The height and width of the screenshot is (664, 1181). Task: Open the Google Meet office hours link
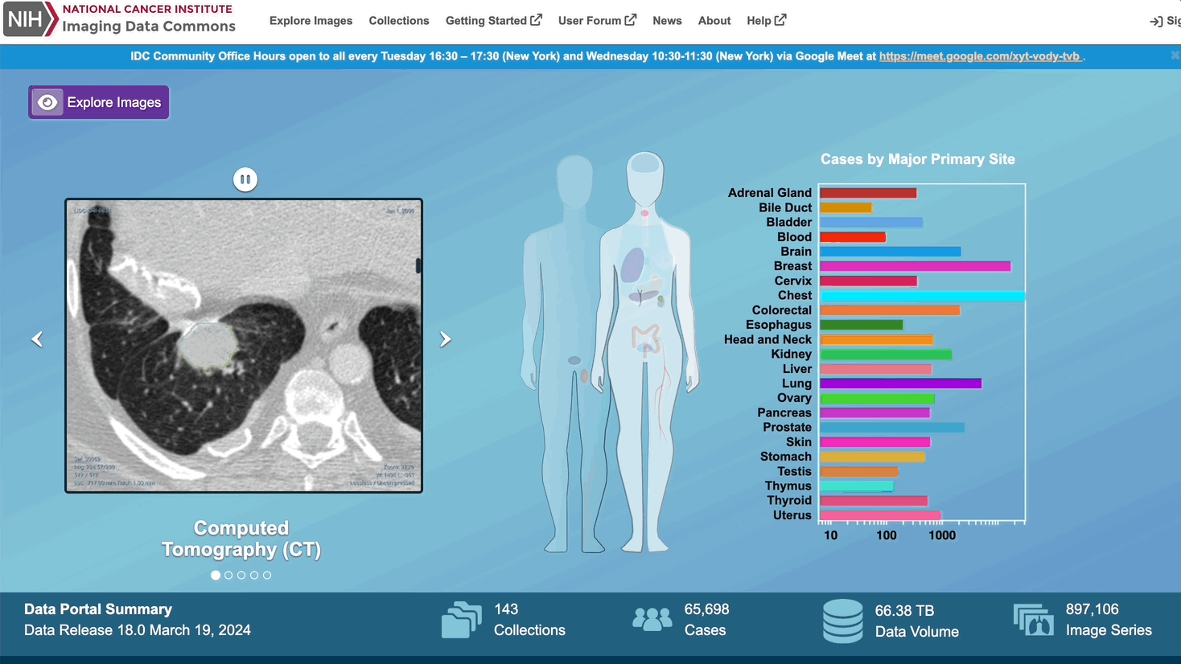click(x=979, y=56)
